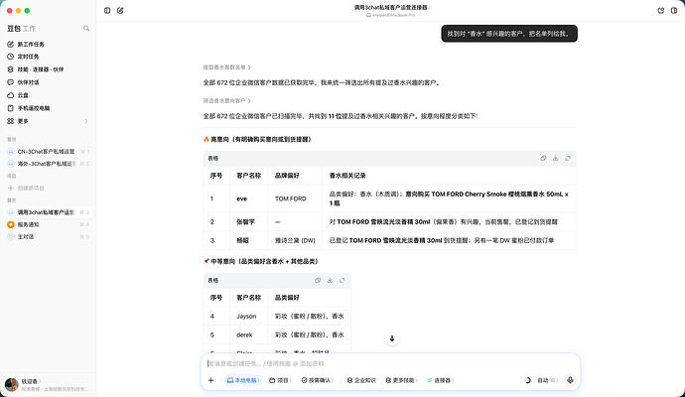Click the 豆包 工作 logo title
The height and width of the screenshot is (397, 685).
tap(21, 29)
